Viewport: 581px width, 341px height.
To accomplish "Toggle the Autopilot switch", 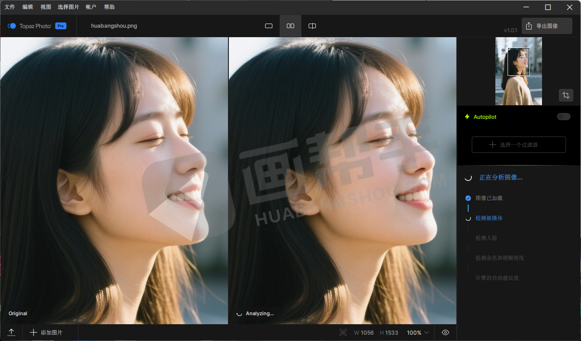I will coord(563,117).
